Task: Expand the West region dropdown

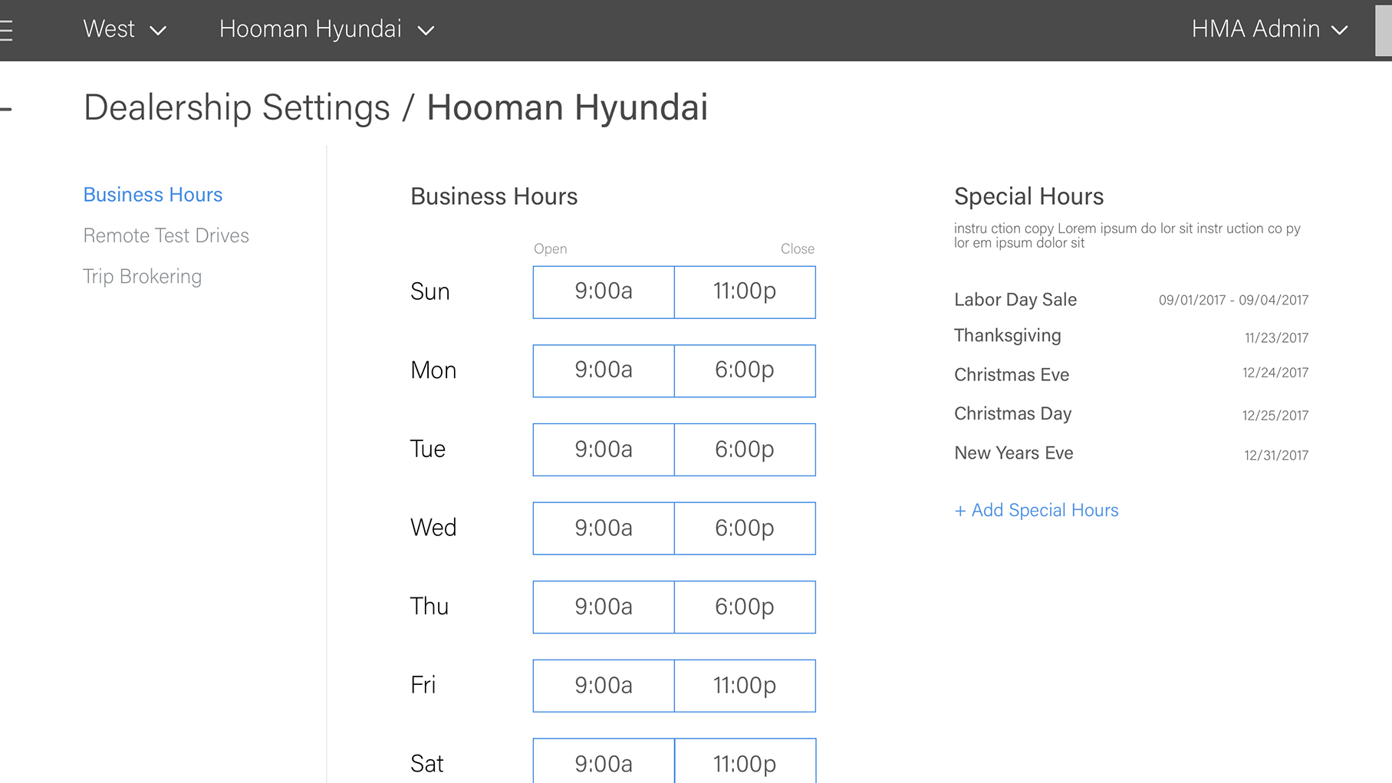Action: click(x=125, y=29)
